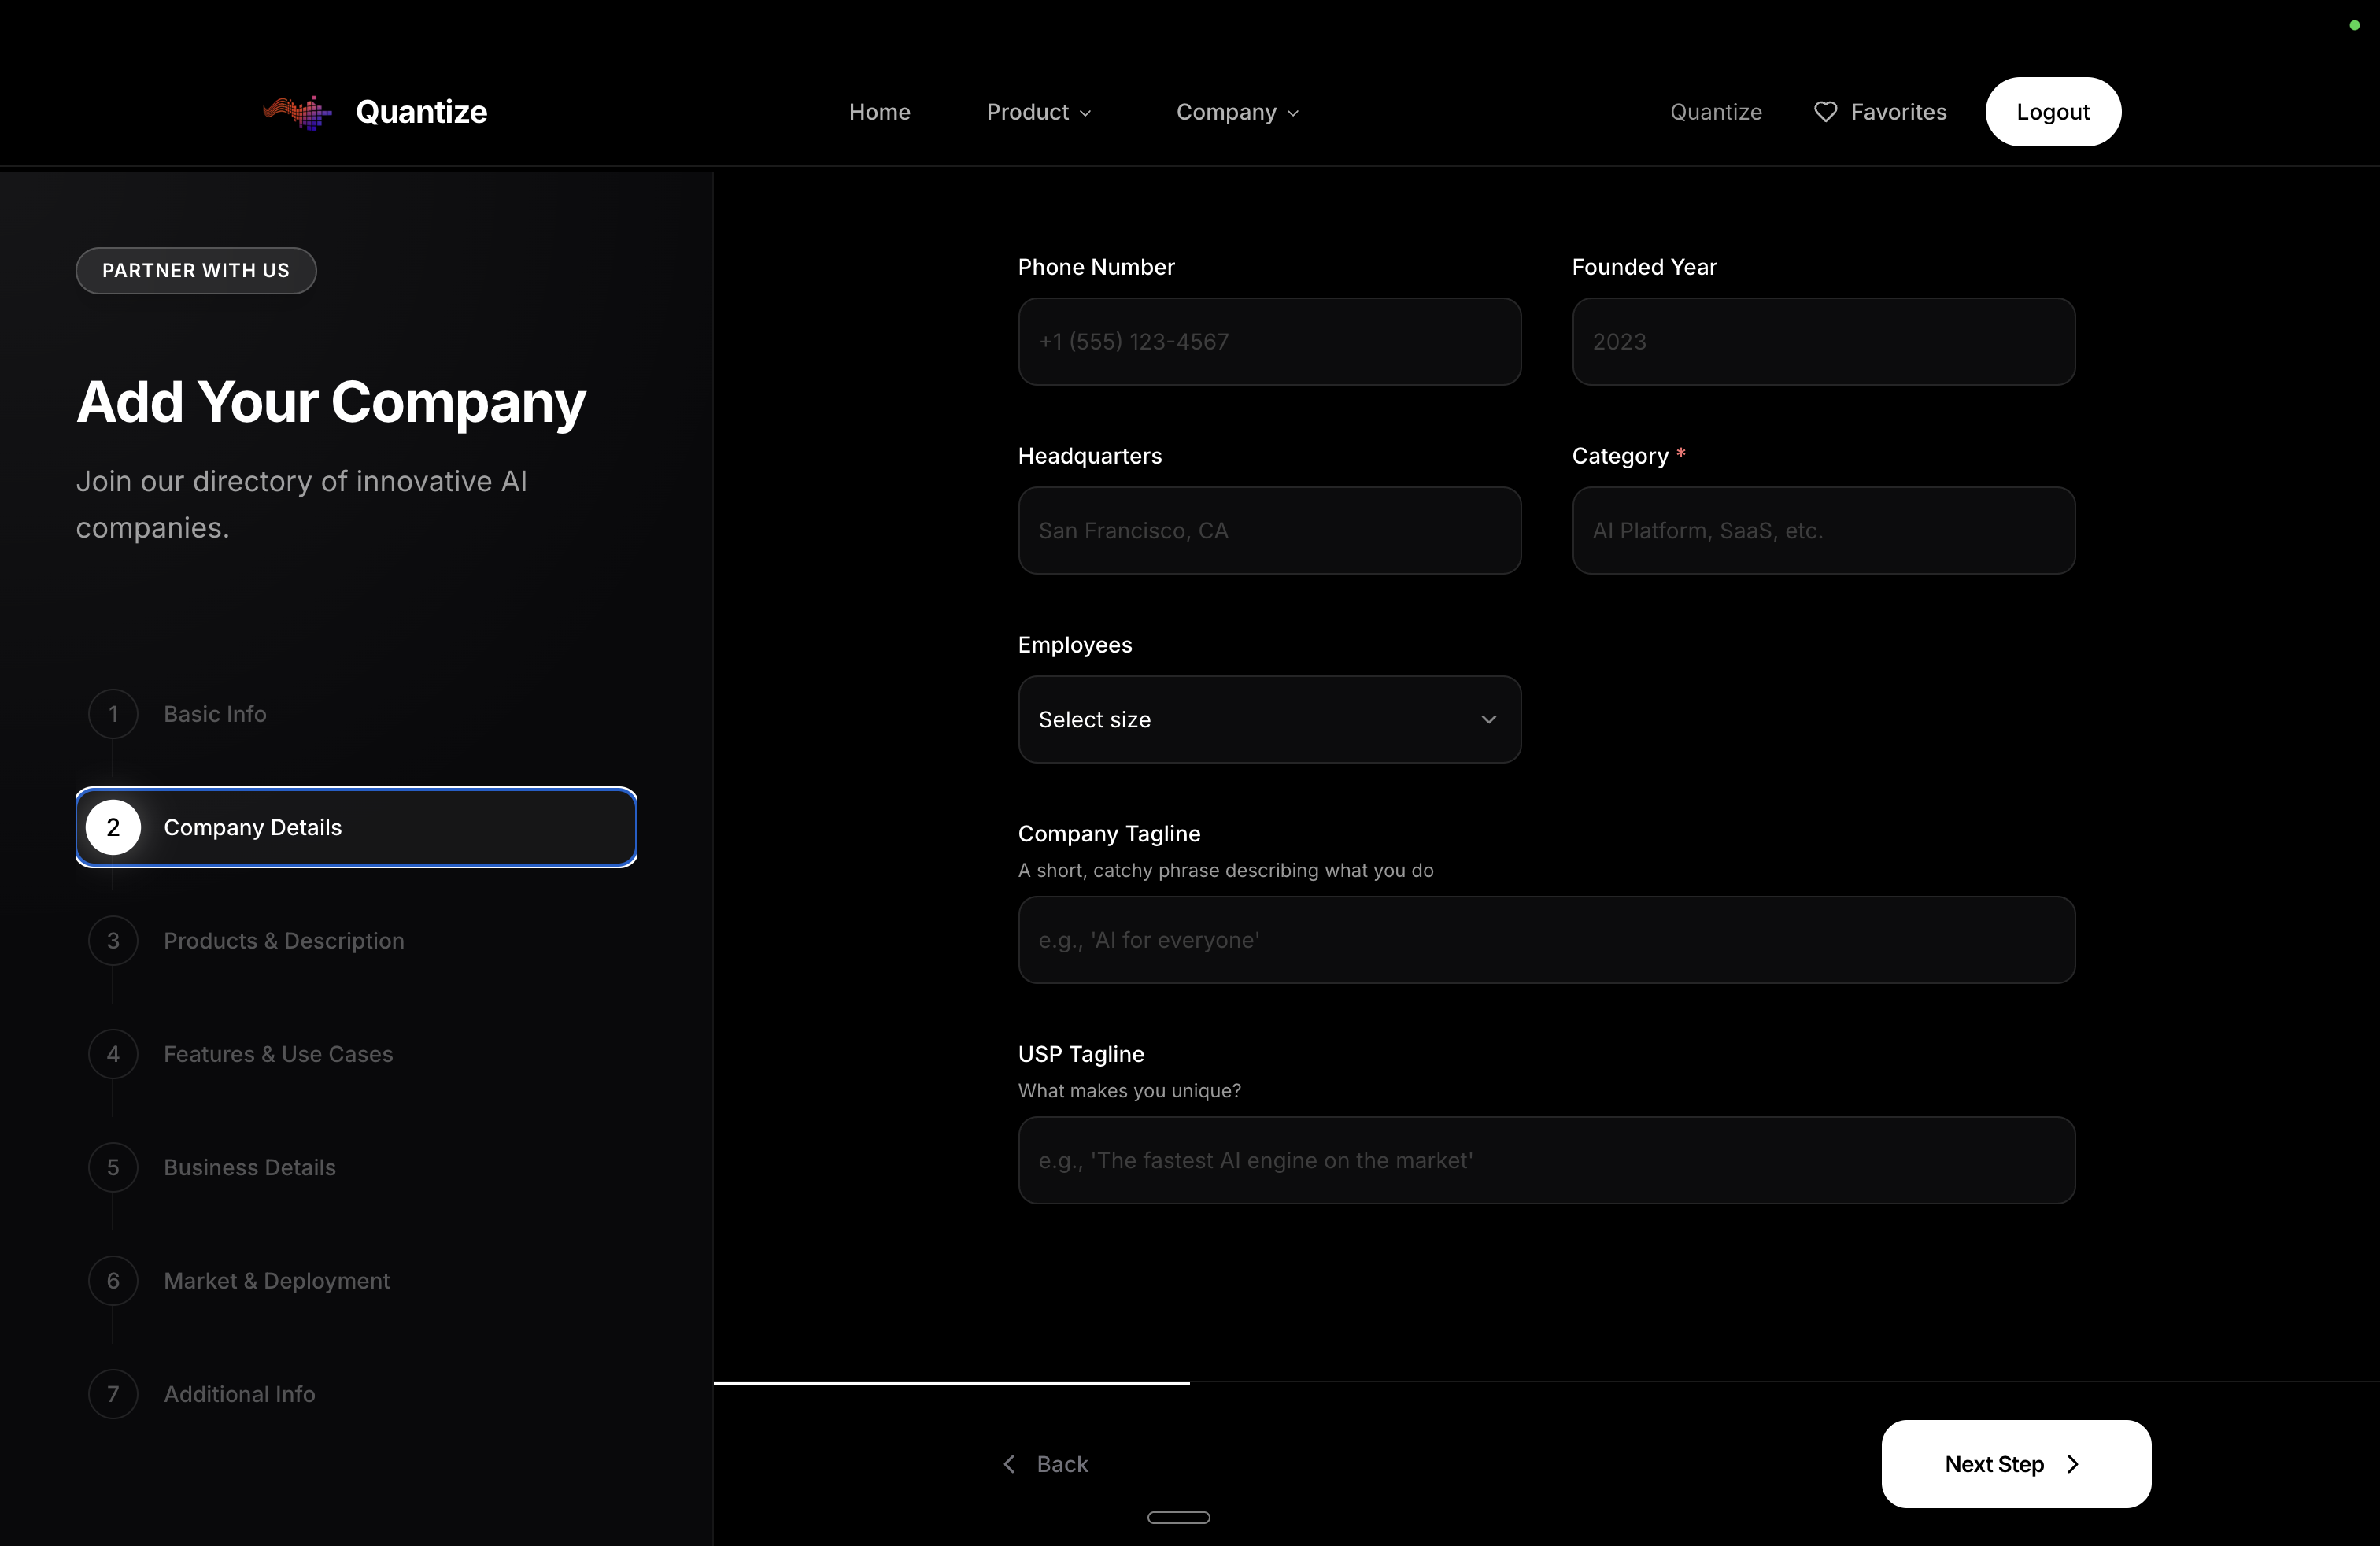Select step circle 5 for Business Details

coord(113,1167)
